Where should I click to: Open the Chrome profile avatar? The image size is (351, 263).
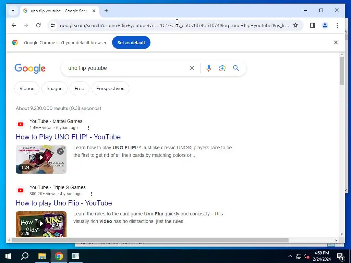tap(325, 25)
